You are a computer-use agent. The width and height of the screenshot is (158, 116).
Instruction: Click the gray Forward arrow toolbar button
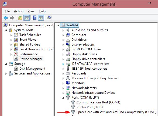click(x=12, y=18)
